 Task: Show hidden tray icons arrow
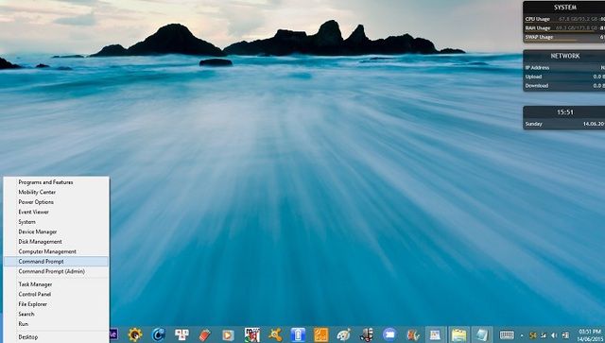pyautogui.click(x=522, y=335)
